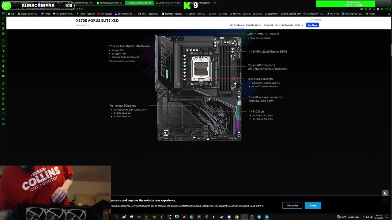Open the NVIDIA bookmark
This screenshot has width=392, height=220.
[370, 14]
